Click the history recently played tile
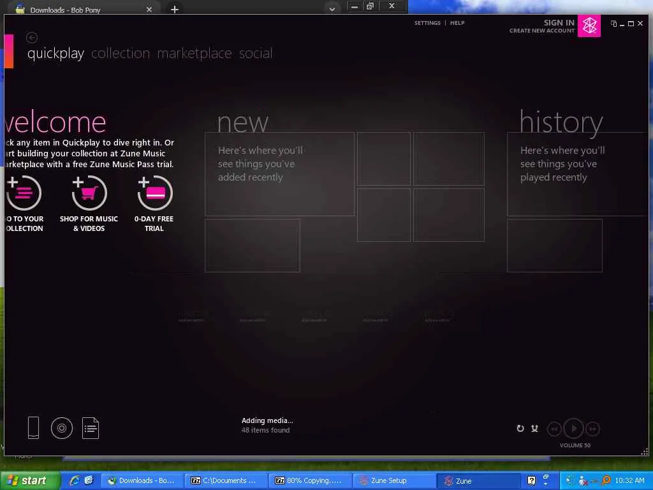This screenshot has height=490, width=653. [578, 174]
